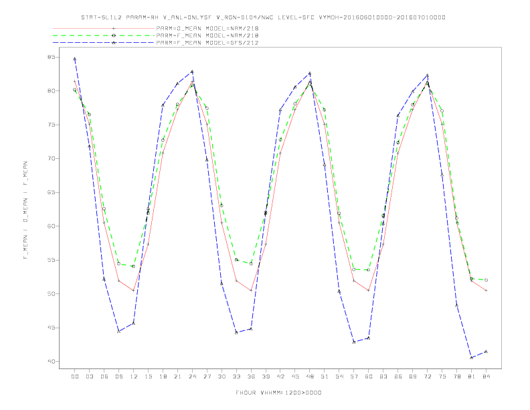Click the y-axis tick label 50
Image resolution: width=530 pixels, height=410 pixels.
click(x=52, y=294)
